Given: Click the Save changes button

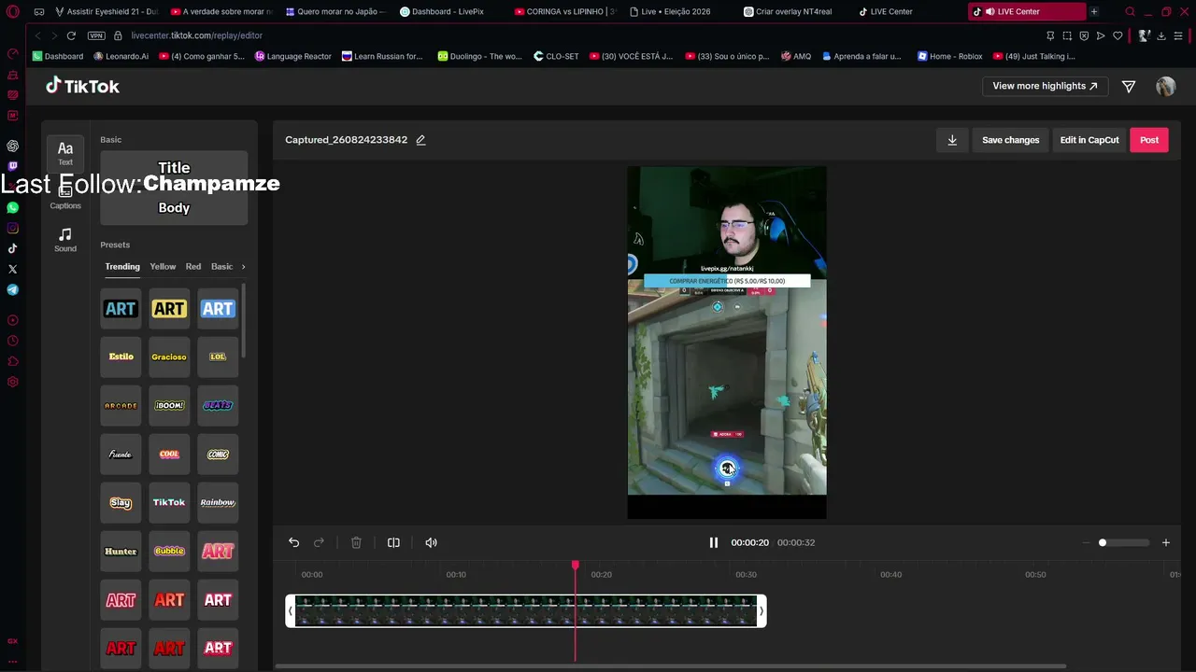Looking at the screenshot, I should [1011, 140].
